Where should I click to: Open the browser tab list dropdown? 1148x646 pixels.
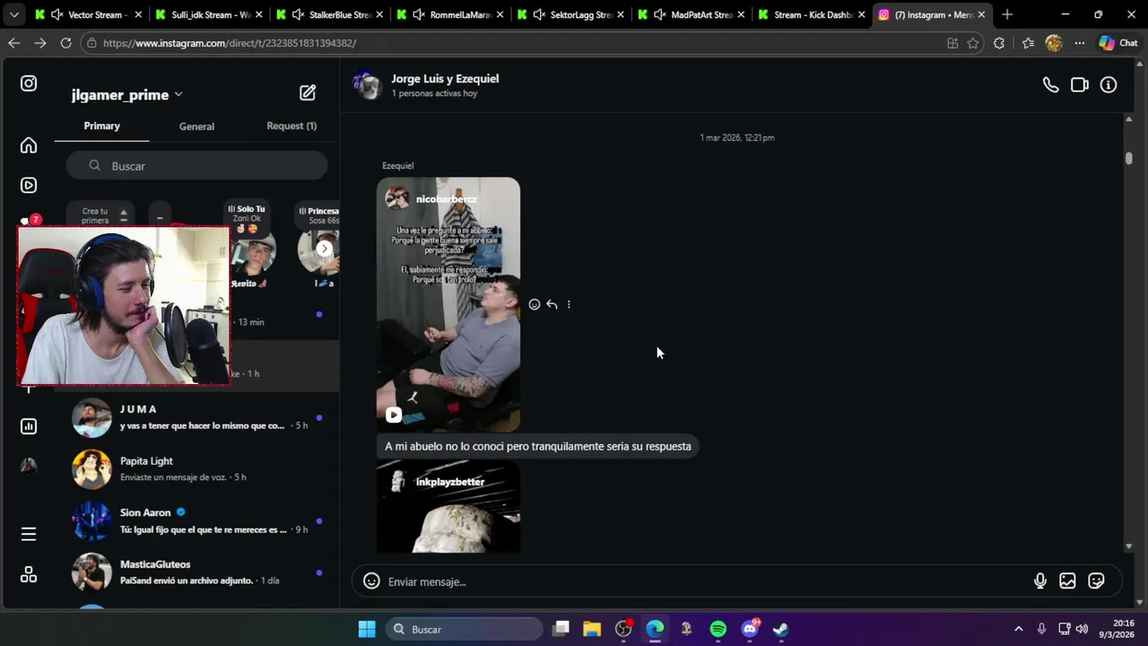tap(14, 14)
